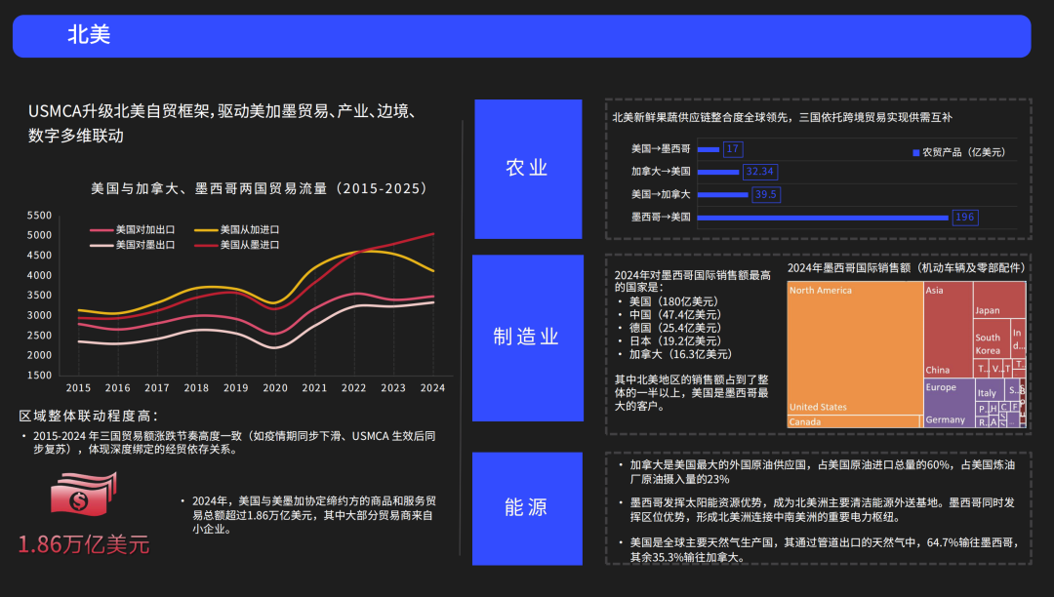Image resolution: width=1054 pixels, height=597 pixels.
Task: Click the 1.86万亿美元 red headline figure
Action: 84,544
